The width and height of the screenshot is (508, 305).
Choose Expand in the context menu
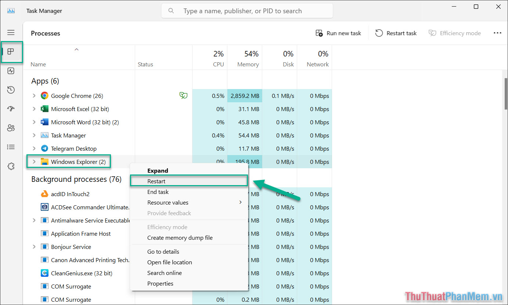189,170
